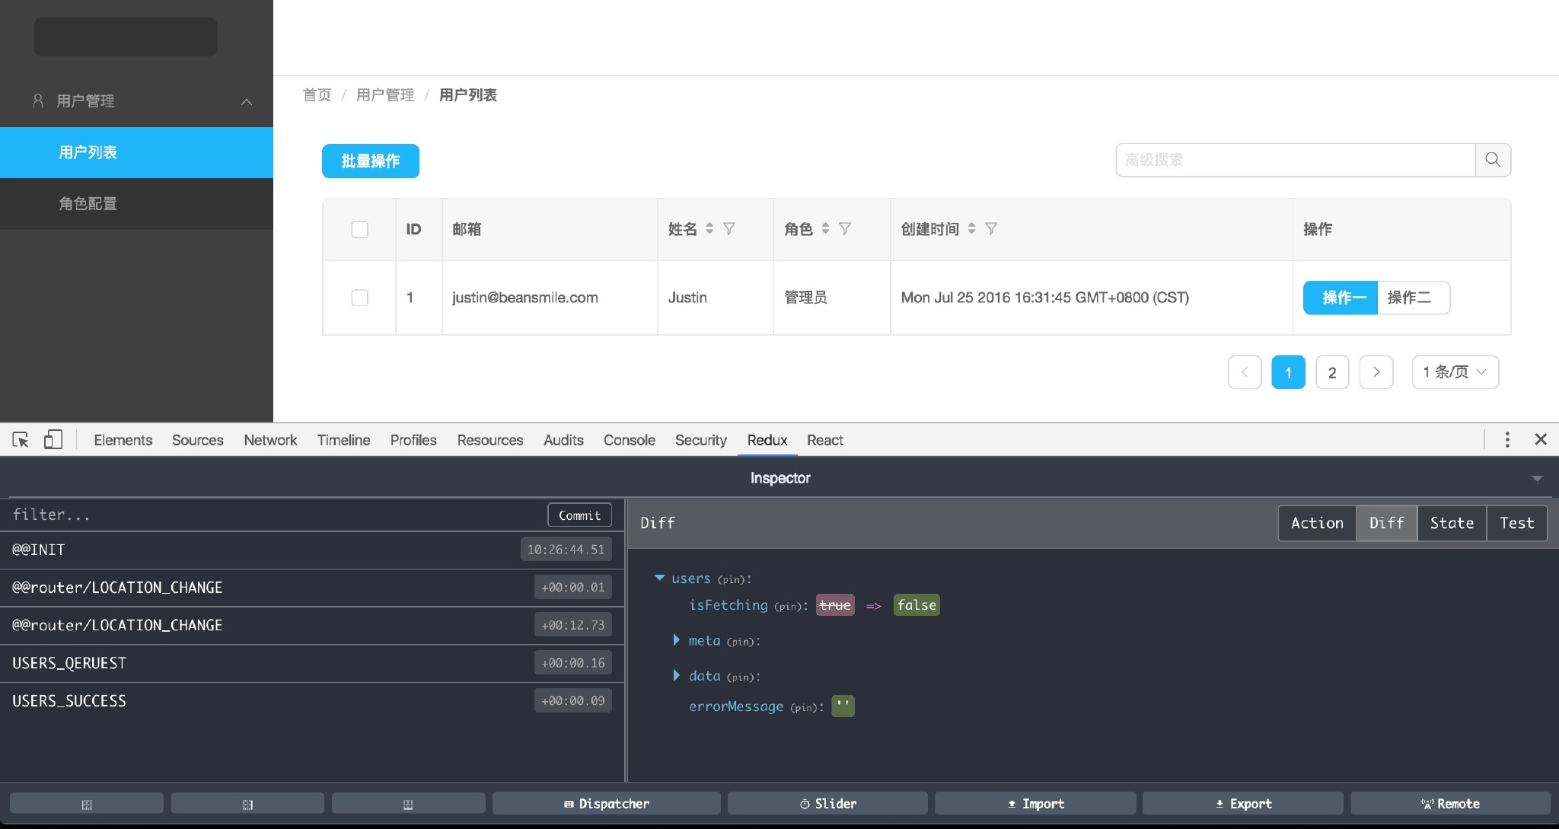Click the 批量操作 button
Viewport: 1559px width, 829px height.
click(370, 161)
